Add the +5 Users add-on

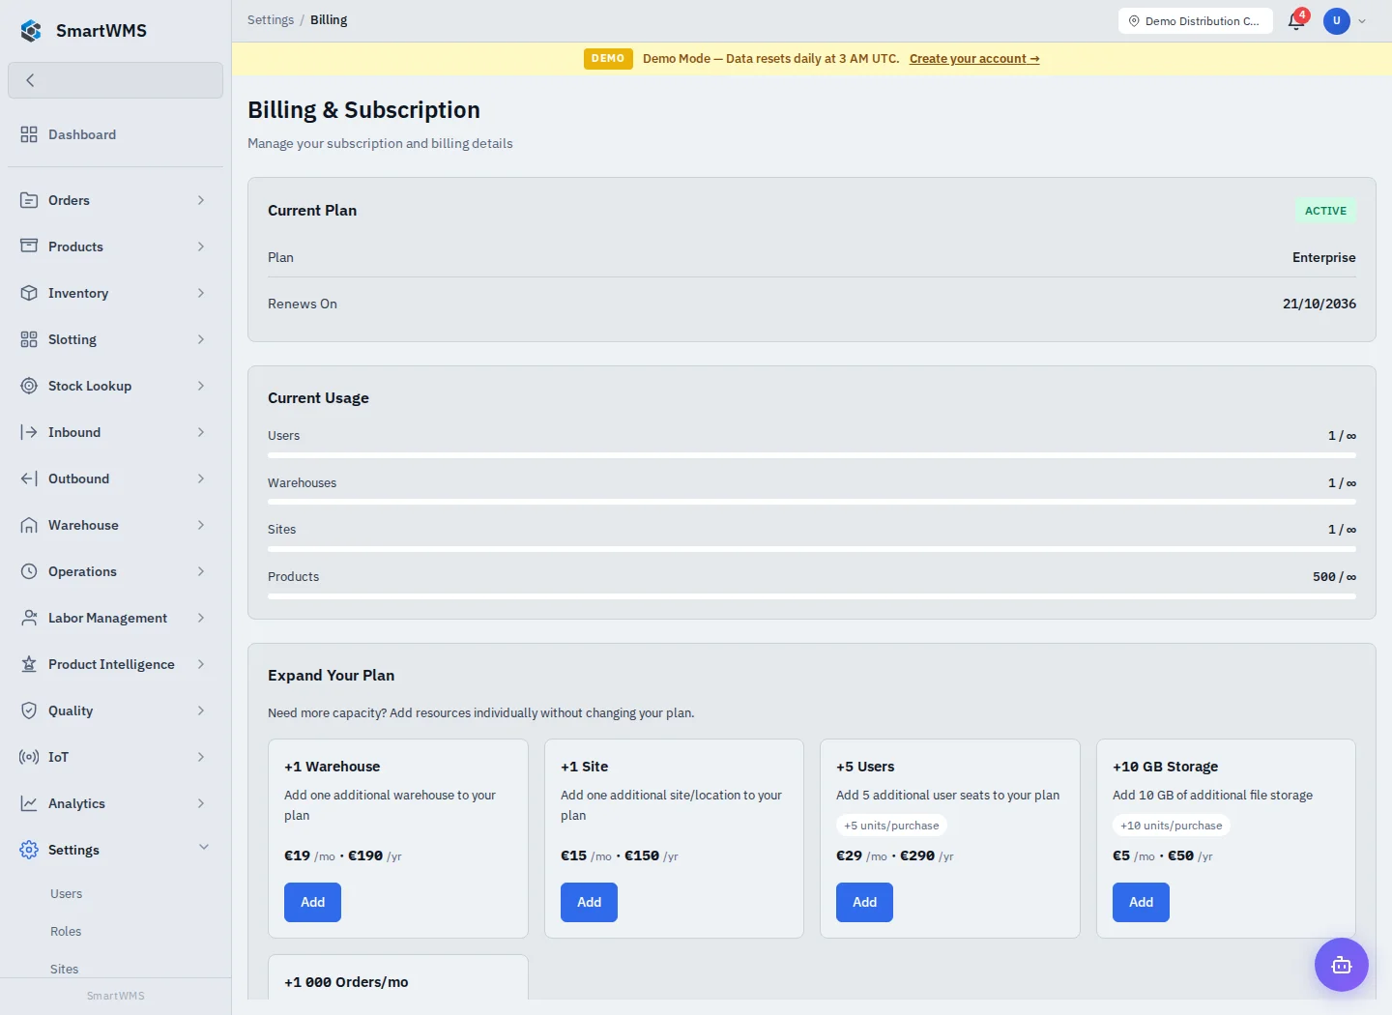pyautogui.click(x=864, y=902)
